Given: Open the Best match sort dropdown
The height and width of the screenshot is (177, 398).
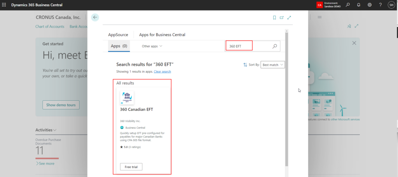Looking at the screenshot, I should [x=272, y=65].
